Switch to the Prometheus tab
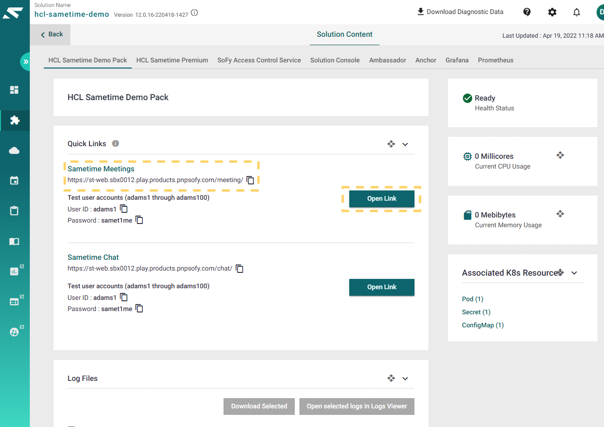This screenshot has width=604, height=427. [x=495, y=60]
